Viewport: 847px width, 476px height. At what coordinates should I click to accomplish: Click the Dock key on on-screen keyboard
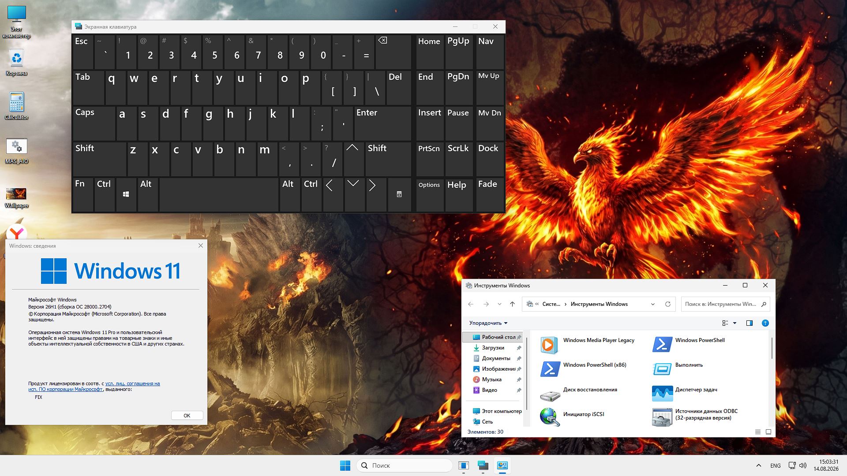pos(490,159)
